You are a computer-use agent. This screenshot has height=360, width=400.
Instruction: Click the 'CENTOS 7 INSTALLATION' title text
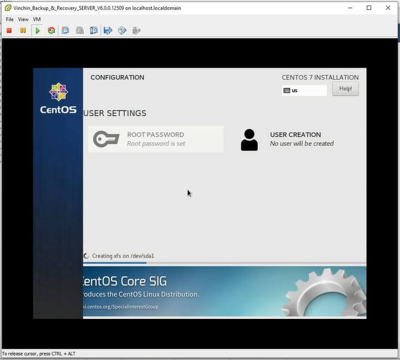[320, 77]
